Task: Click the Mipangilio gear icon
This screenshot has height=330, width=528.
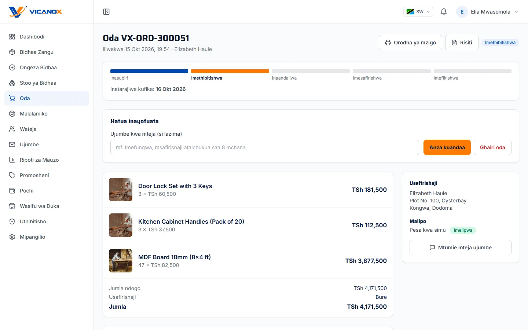Action: pyautogui.click(x=12, y=237)
